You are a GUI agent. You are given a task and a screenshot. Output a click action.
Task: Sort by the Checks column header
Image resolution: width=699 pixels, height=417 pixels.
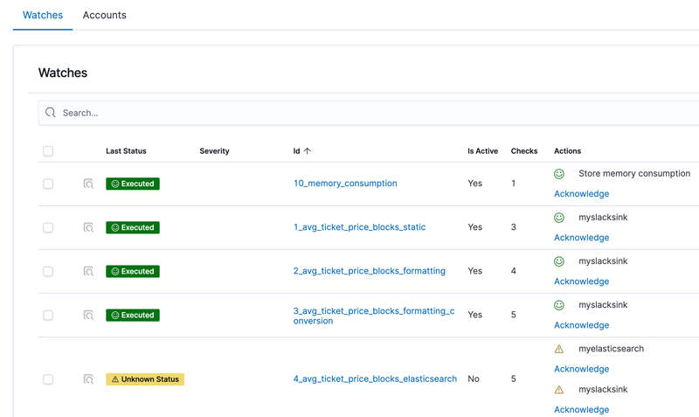[523, 151]
